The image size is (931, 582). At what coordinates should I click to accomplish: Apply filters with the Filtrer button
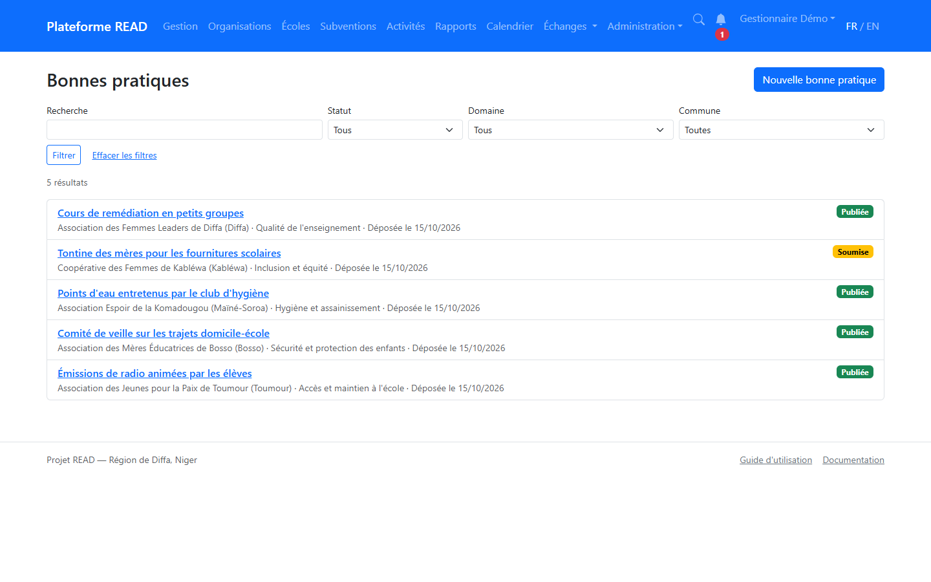(64, 155)
